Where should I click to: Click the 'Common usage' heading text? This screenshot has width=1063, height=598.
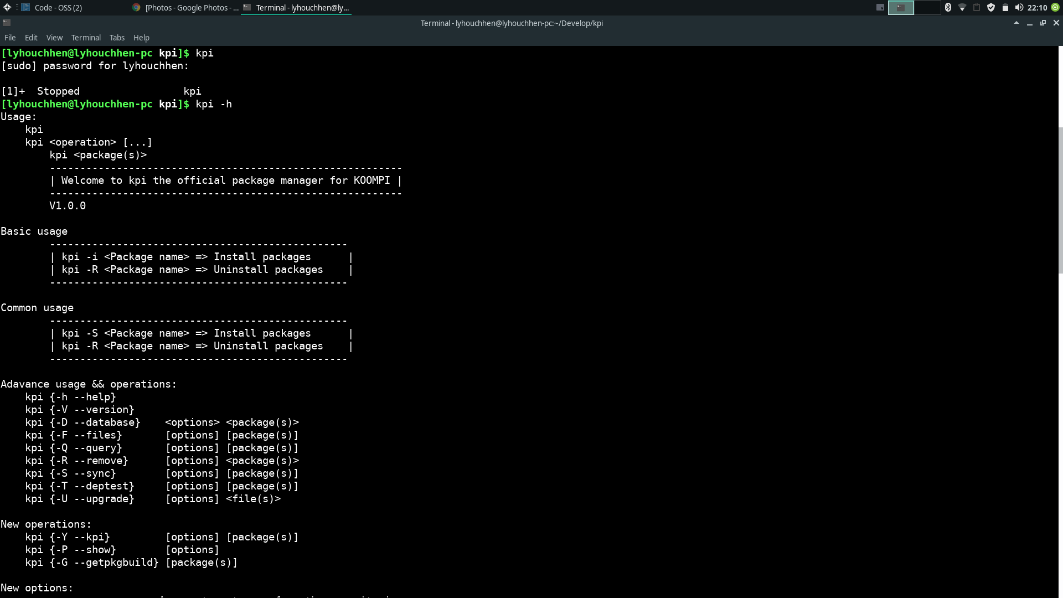click(x=37, y=308)
